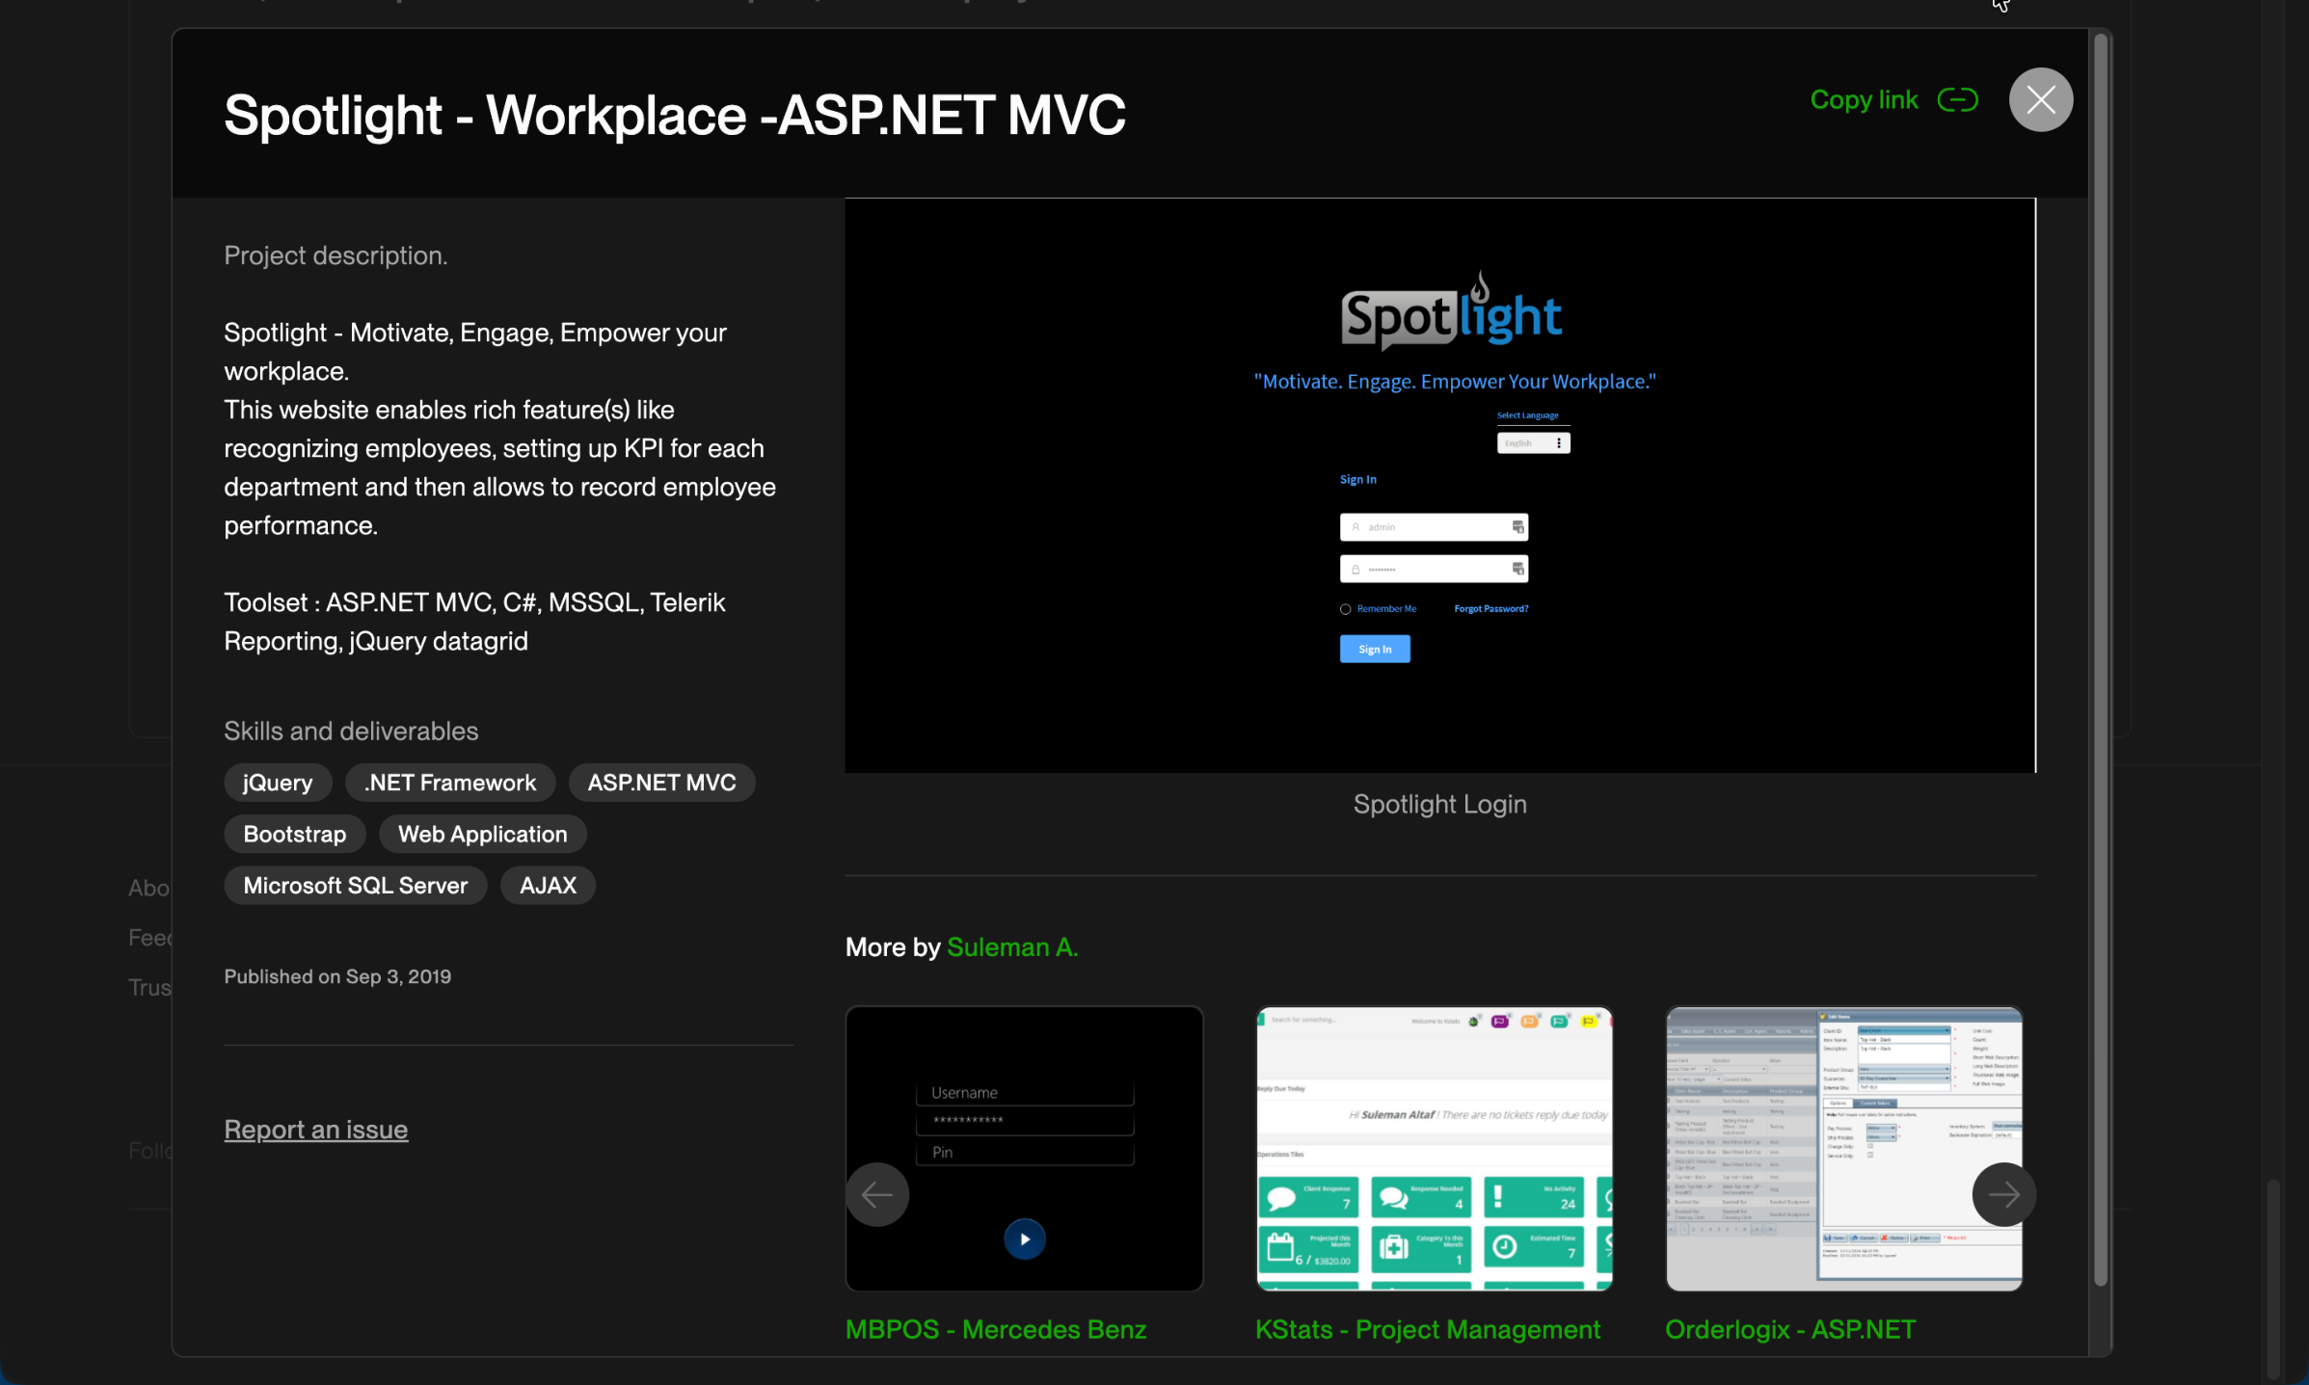Enable the Remember Me checkbox

point(1345,608)
